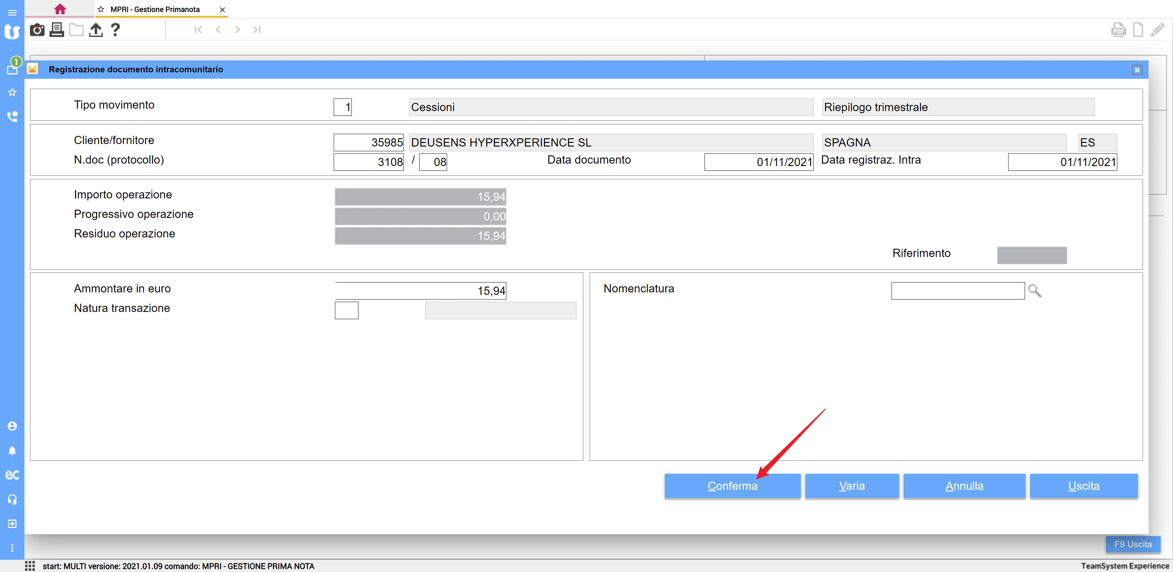Open the apps grid in status bar
Image resolution: width=1173 pixels, height=572 pixels.
pos(30,566)
